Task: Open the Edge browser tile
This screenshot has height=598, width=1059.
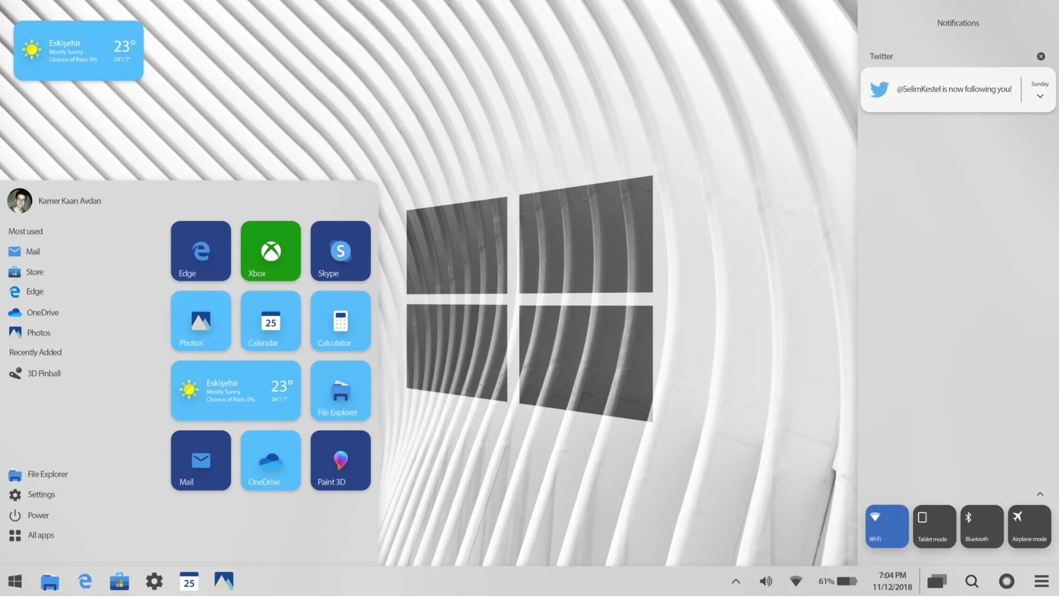Action: (x=201, y=250)
